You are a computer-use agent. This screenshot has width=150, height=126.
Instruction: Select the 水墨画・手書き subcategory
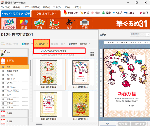click(14, 71)
